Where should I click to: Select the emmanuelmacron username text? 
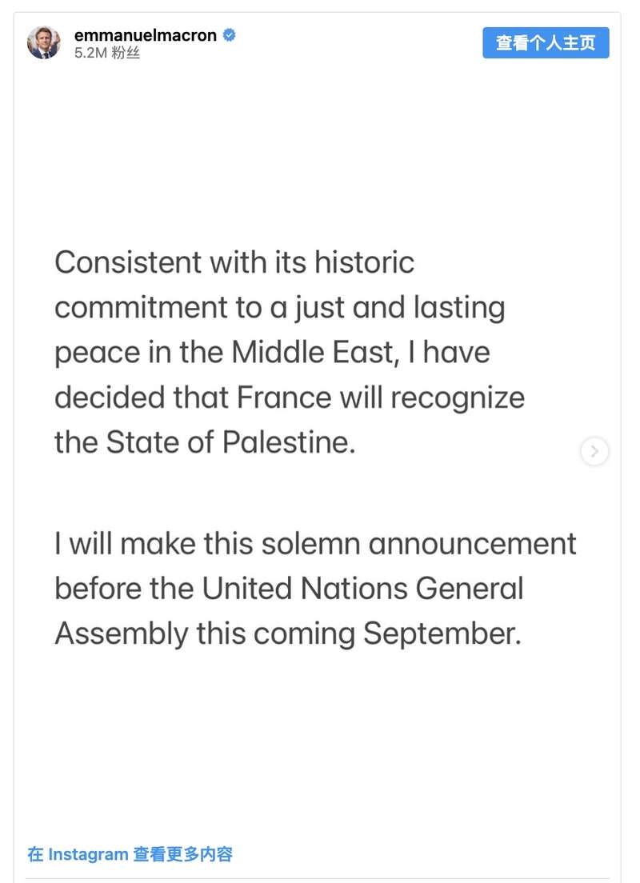tap(146, 35)
